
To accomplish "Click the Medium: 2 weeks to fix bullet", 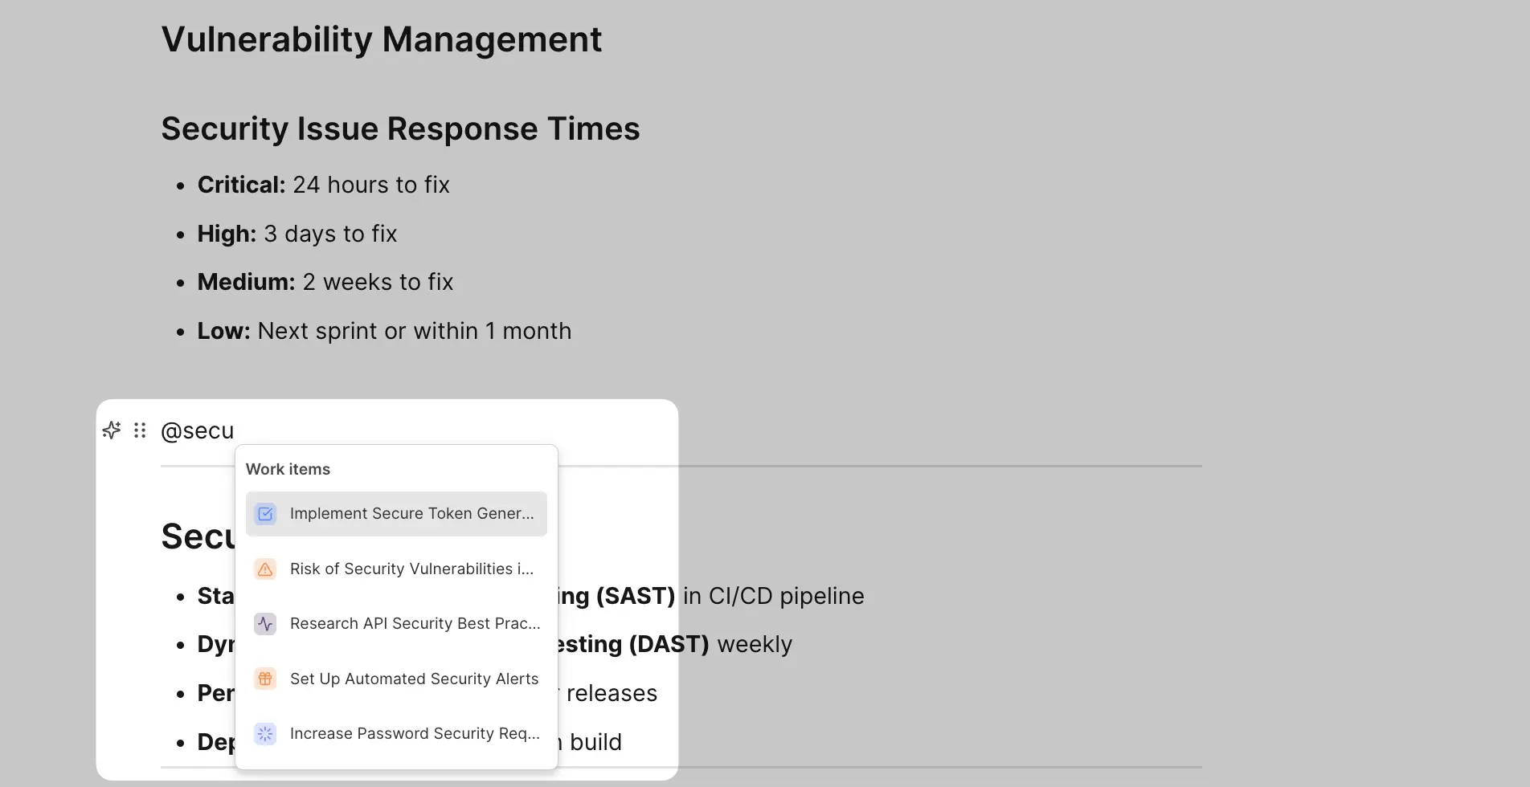I will coord(325,282).
